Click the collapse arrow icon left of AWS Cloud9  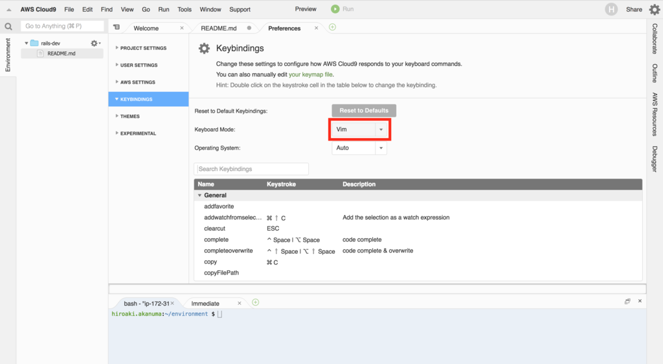9,9
